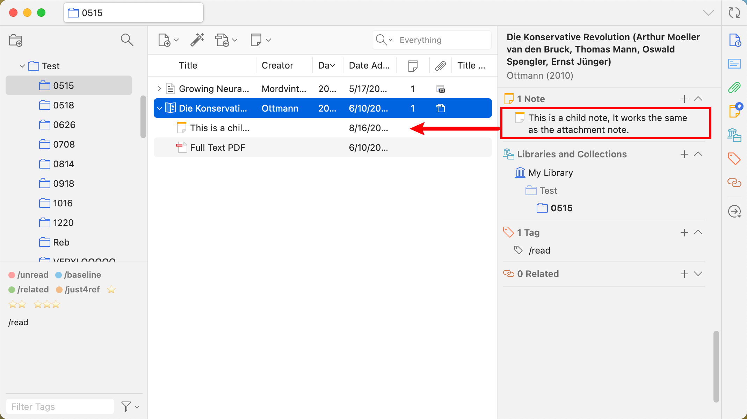Jump to Attachments via green paperclip icon

[734, 87]
